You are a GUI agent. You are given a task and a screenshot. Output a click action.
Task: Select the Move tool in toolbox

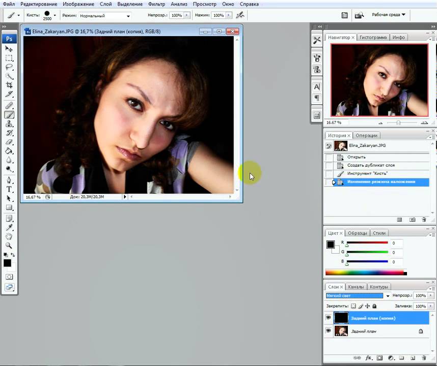[9, 49]
